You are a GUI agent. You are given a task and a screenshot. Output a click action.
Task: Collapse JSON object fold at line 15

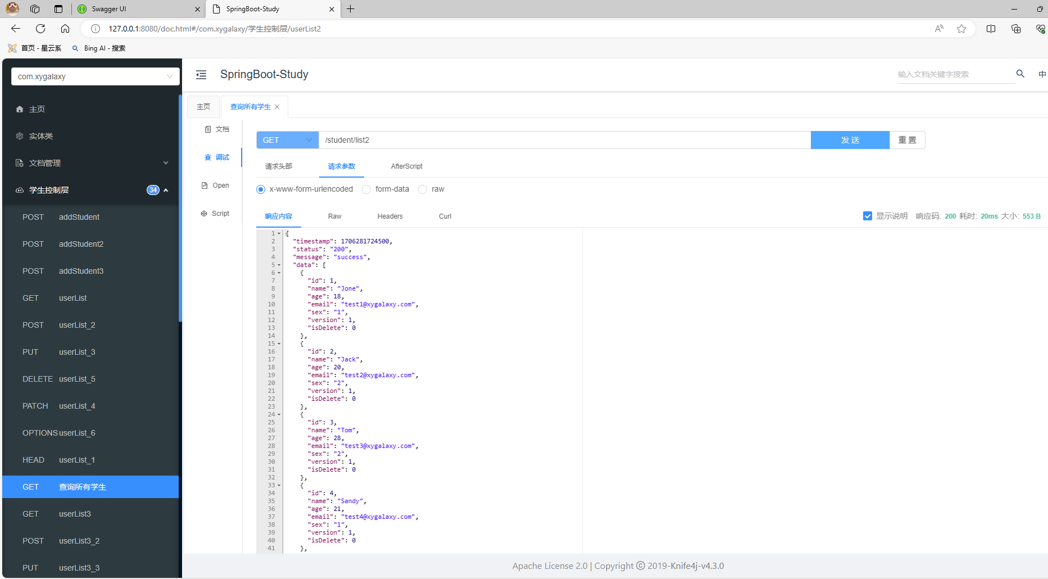coord(279,343)
